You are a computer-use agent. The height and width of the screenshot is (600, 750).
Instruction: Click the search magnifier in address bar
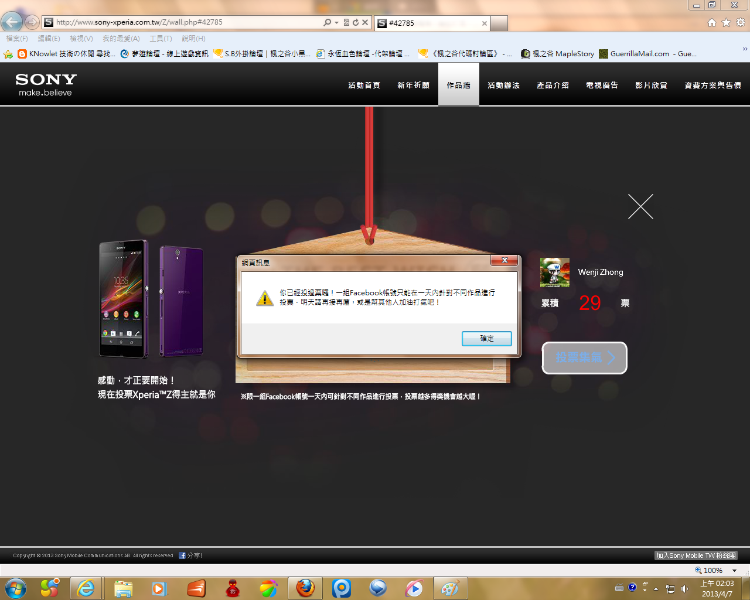click(327, 22)
